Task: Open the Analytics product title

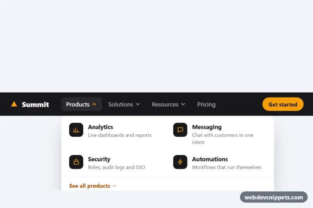Action: click(101, 127)
